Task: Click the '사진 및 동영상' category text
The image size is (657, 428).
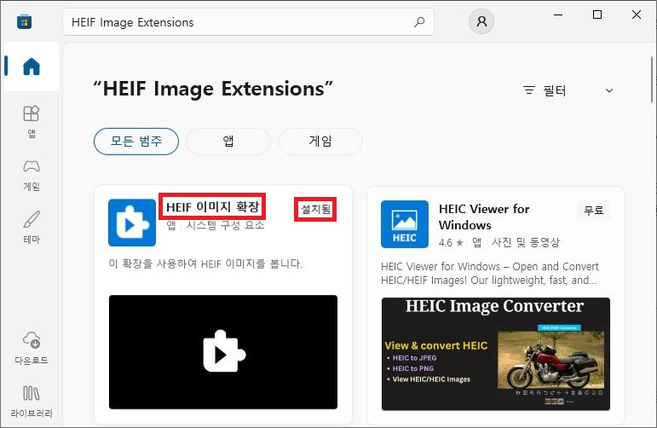Action: [526, 242]
